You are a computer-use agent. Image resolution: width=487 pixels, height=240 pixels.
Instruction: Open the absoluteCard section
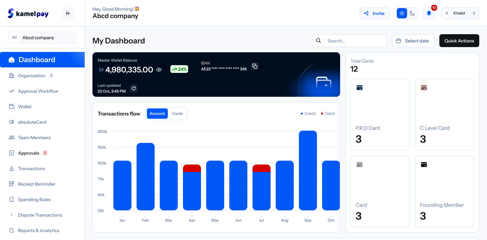(12, 122)
